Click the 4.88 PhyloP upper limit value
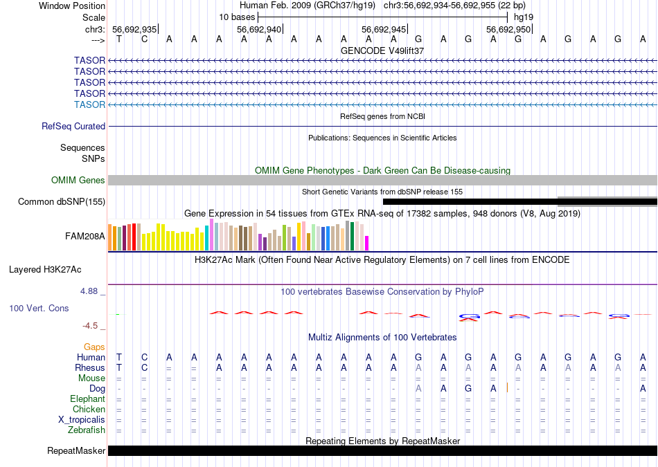Image resolution: width=658 pixels, height=467 pixels. (x=89, y=291)
